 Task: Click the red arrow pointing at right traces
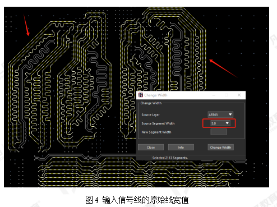[223, 68]
